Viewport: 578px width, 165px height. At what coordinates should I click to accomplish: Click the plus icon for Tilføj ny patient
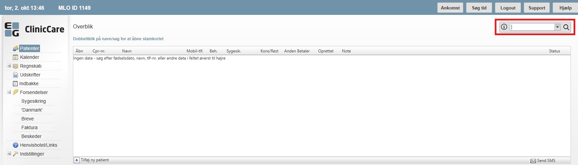(77, 160)
